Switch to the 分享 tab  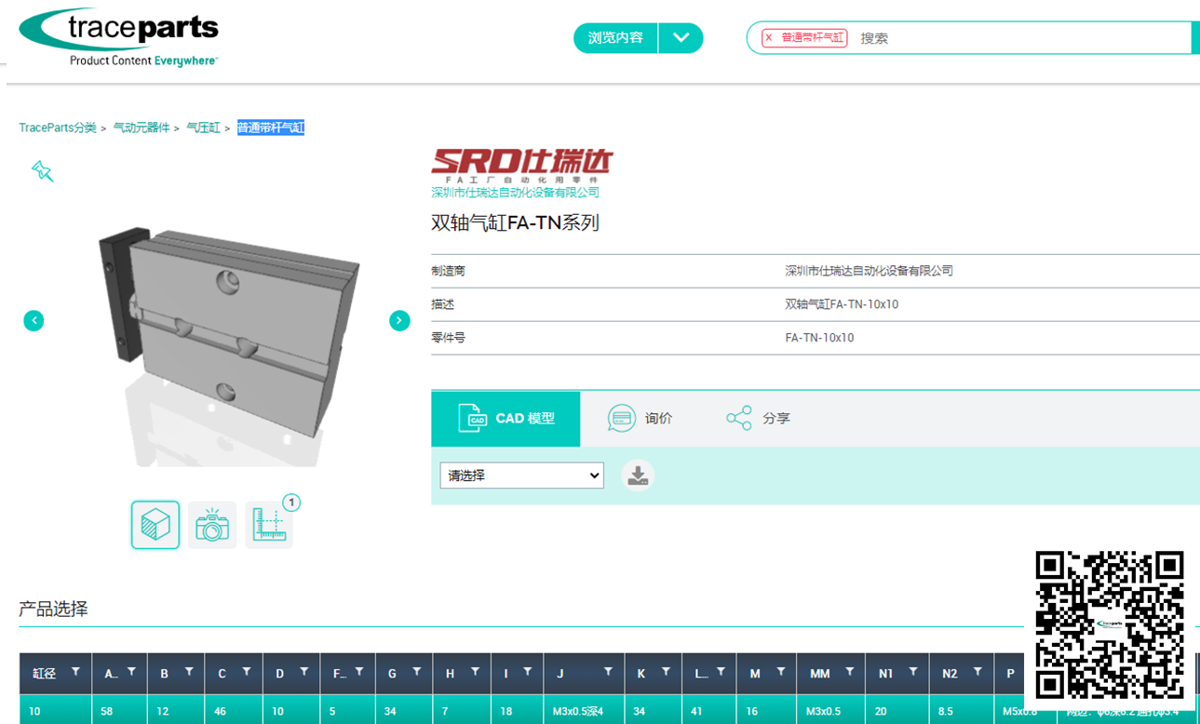click(758, 419)
